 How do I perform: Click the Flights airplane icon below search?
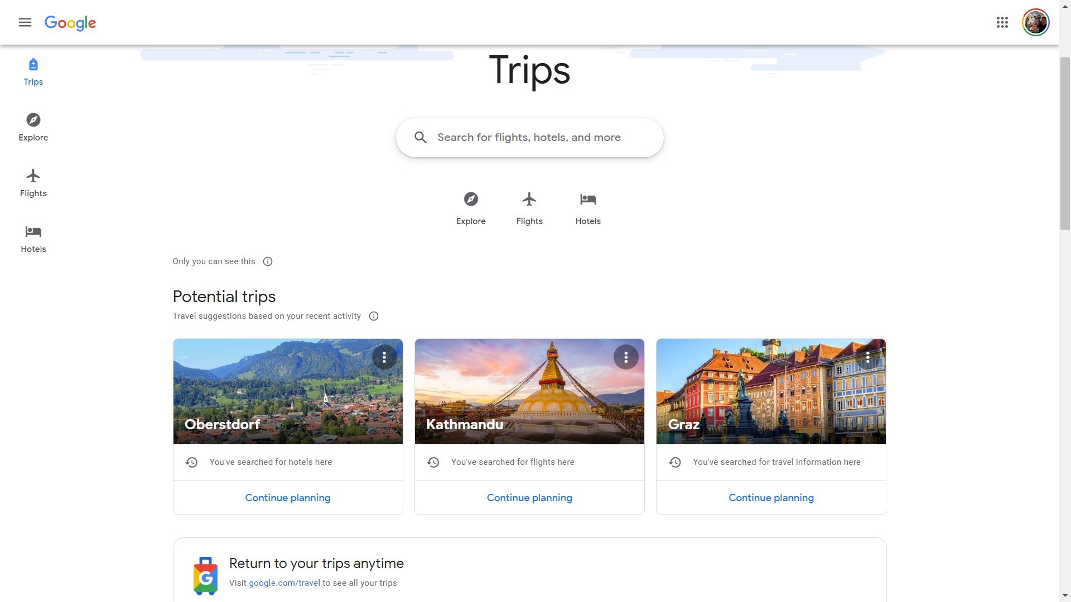529,200
